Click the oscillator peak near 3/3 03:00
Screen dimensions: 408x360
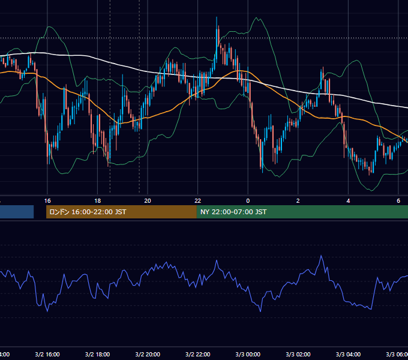click(x=321, y=256)
